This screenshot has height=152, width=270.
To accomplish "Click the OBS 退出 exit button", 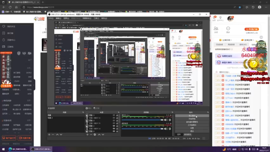I will (x=192, y=131).
